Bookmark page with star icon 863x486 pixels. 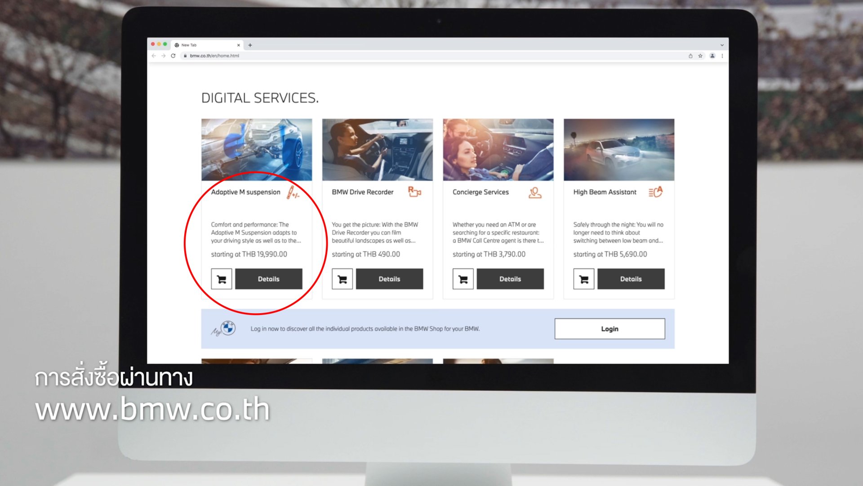tap(700, 56)
